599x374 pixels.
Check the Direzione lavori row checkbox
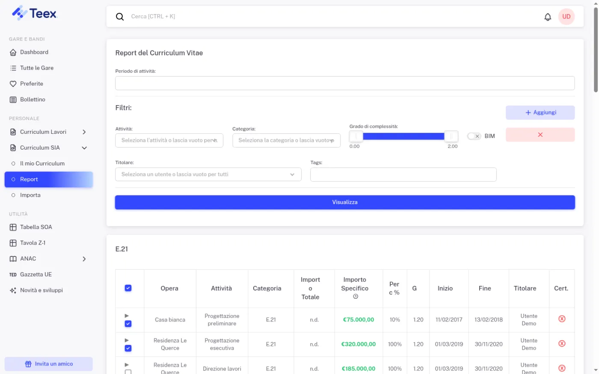(128, 372)
